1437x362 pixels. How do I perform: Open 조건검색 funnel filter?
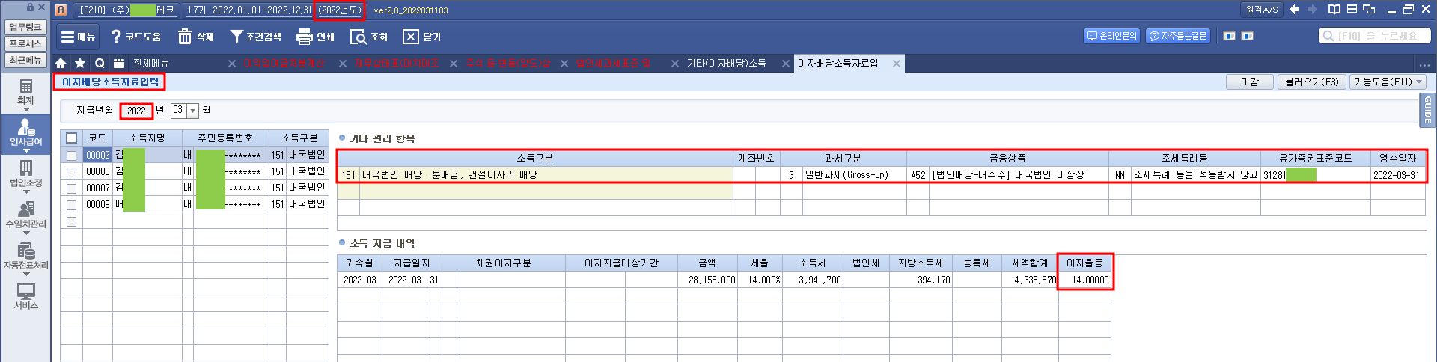point(255,37)
